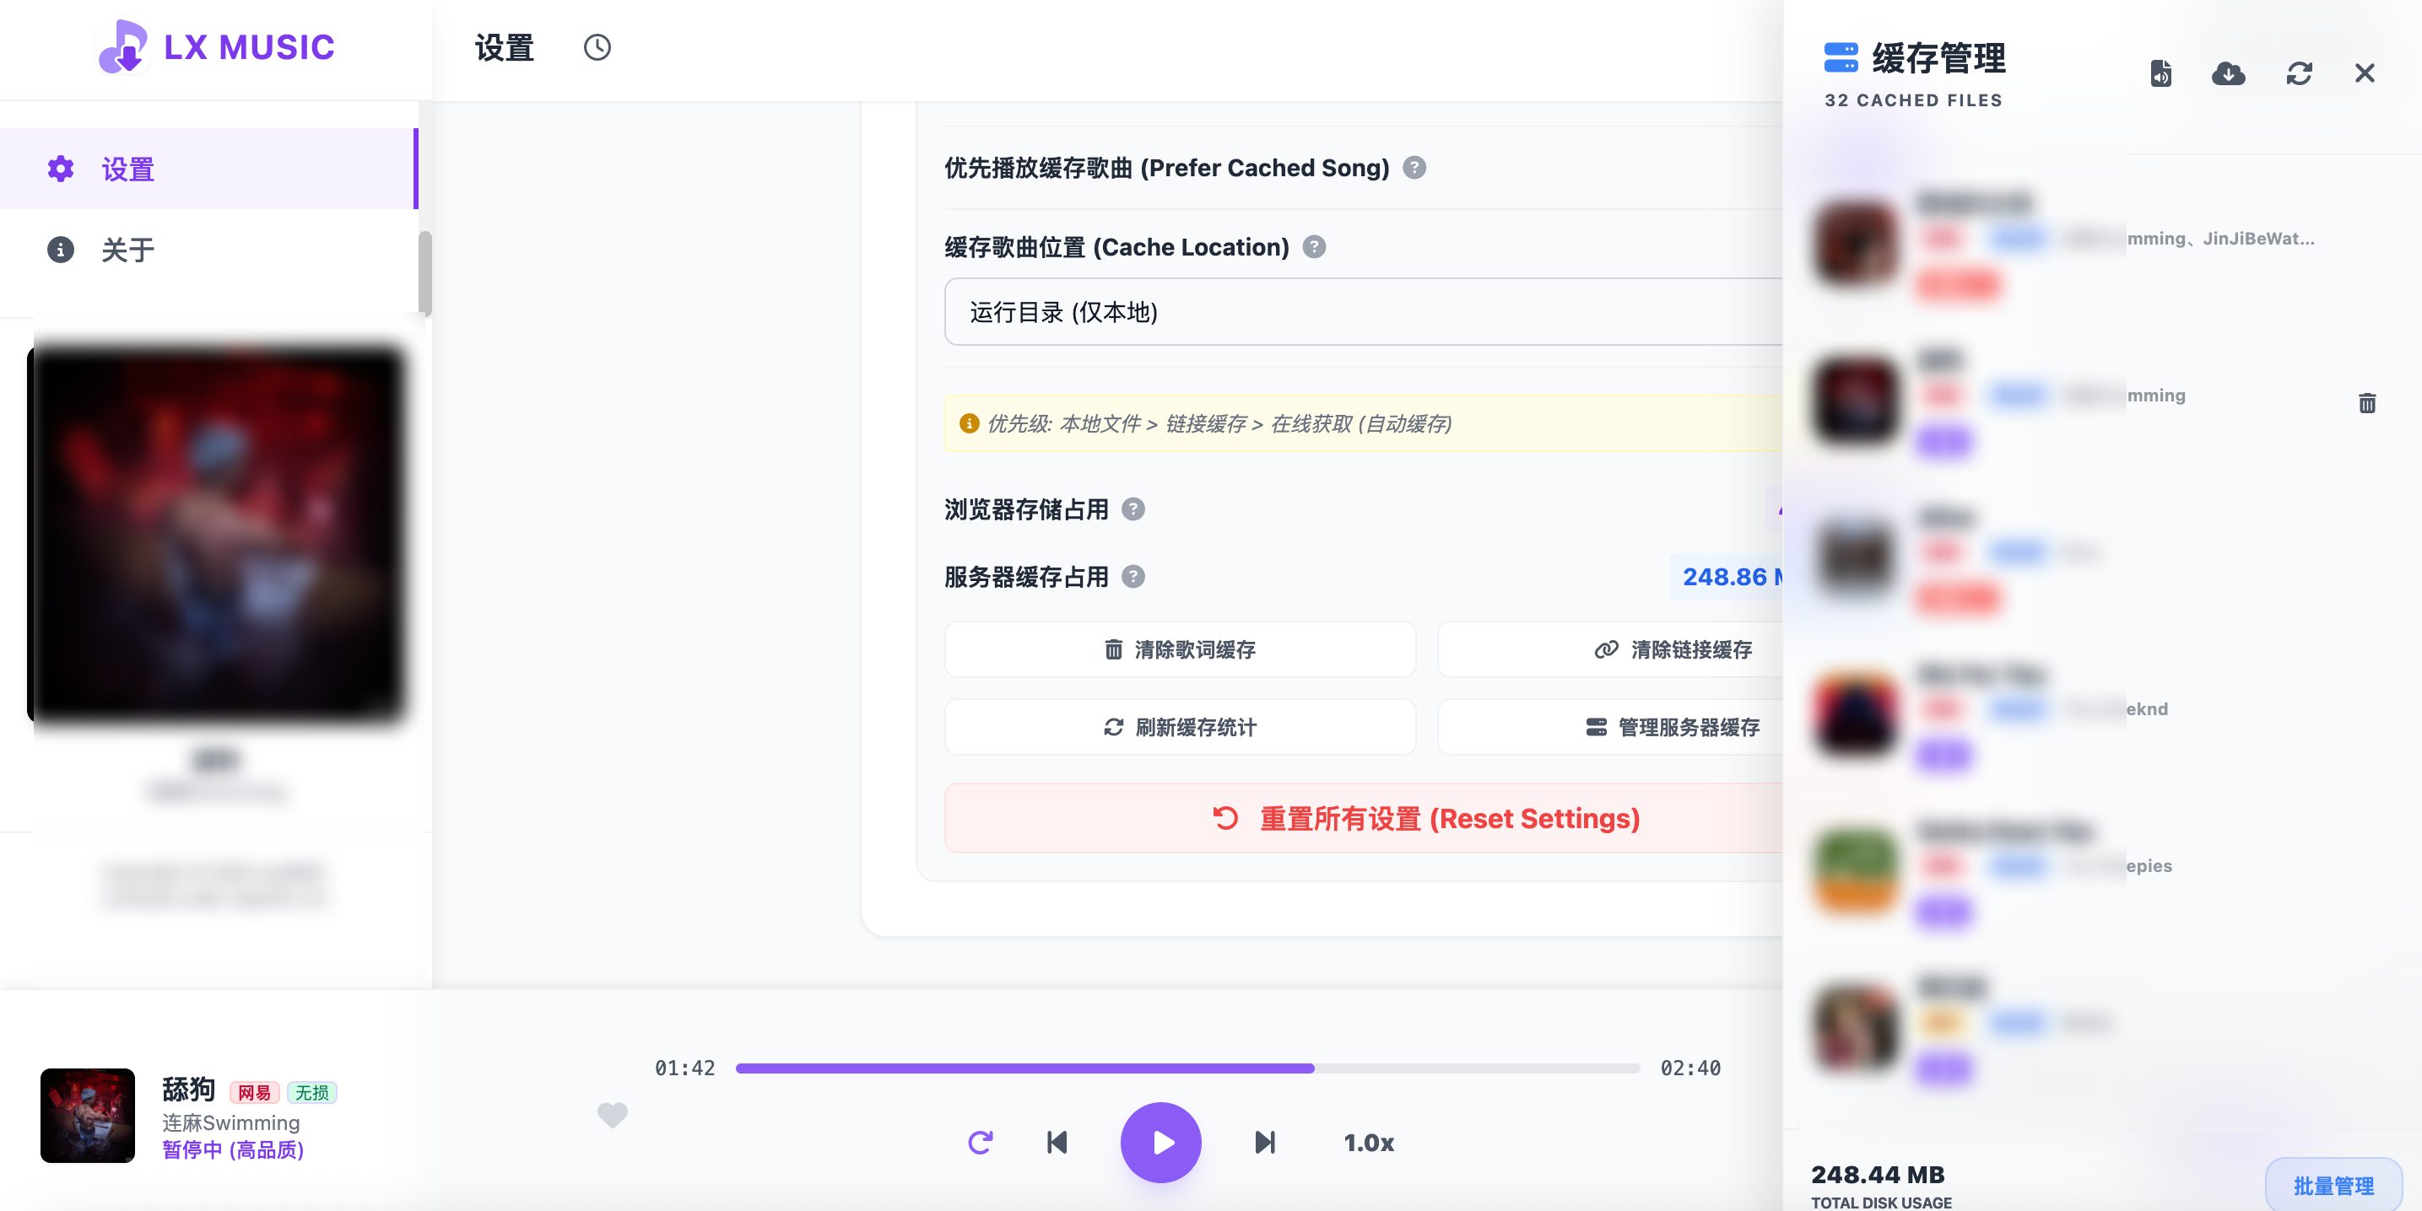
Task: Close the cache management panel
Action: pos(2364,73)
